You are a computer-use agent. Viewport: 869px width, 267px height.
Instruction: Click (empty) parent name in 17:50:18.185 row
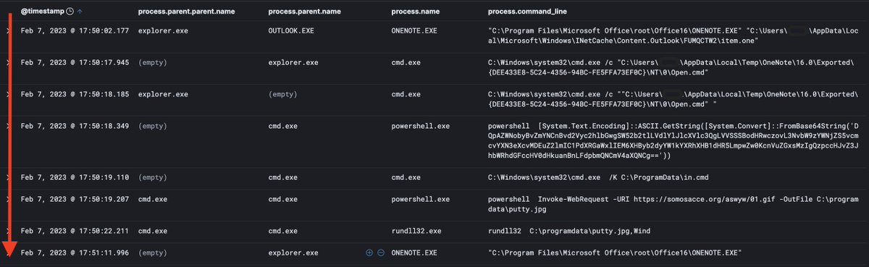(282, 95)
